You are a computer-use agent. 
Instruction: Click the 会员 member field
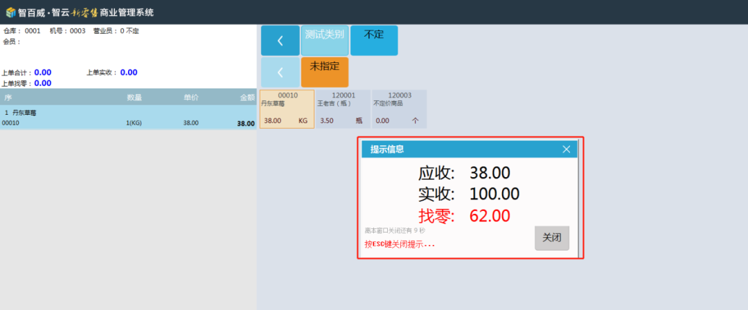[x=12, y=42]
